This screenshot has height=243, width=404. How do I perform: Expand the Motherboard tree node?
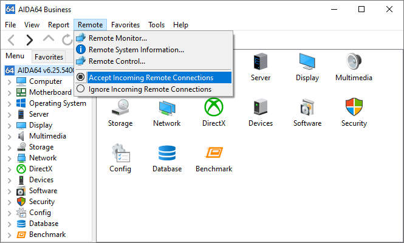point(10,93)
